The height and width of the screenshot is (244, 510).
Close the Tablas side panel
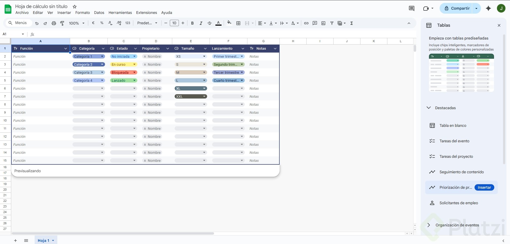pyautogui.click(x=499, y=25)
